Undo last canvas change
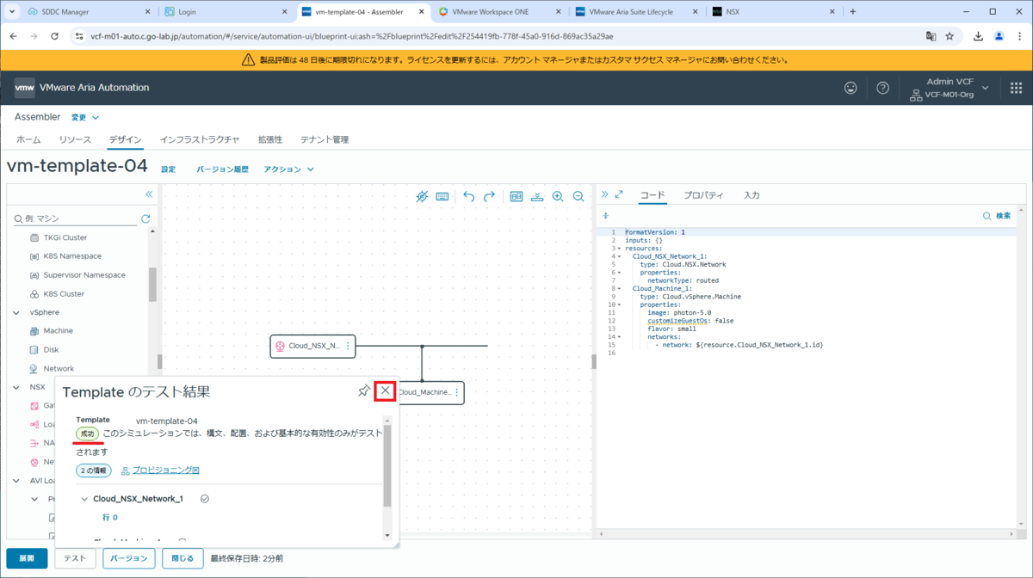 [468, 196]
